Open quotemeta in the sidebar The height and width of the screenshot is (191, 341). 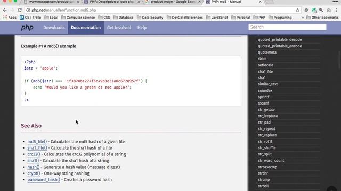[267, 53]
